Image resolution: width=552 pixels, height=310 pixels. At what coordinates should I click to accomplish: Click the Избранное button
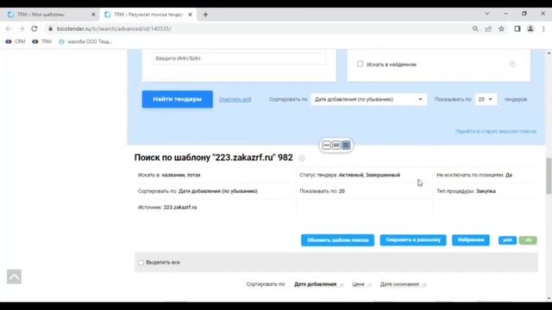(x=471, y=240)
